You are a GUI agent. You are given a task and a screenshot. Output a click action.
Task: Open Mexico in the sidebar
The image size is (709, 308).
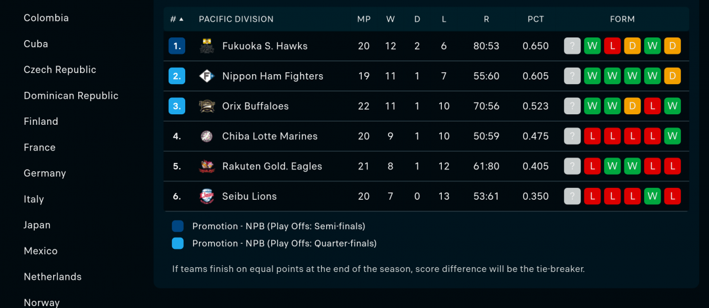[41, 251]
